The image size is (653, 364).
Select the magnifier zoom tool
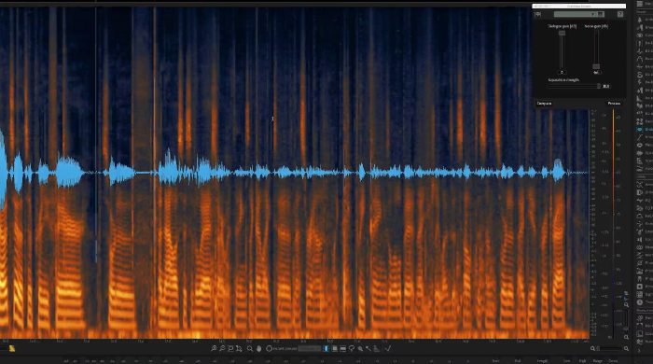coord(249,348)
